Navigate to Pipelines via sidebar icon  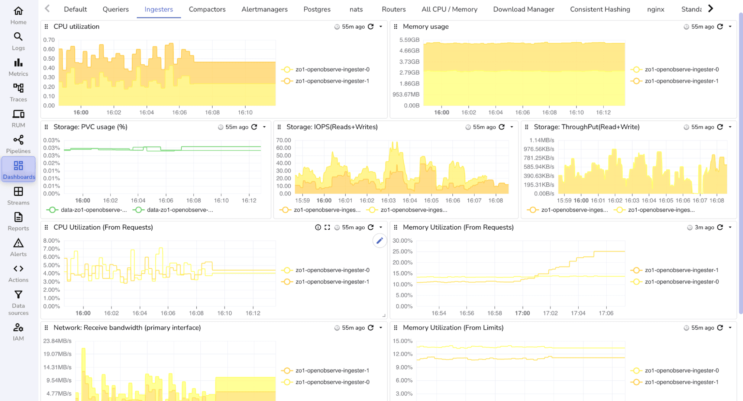click(18, 144)
